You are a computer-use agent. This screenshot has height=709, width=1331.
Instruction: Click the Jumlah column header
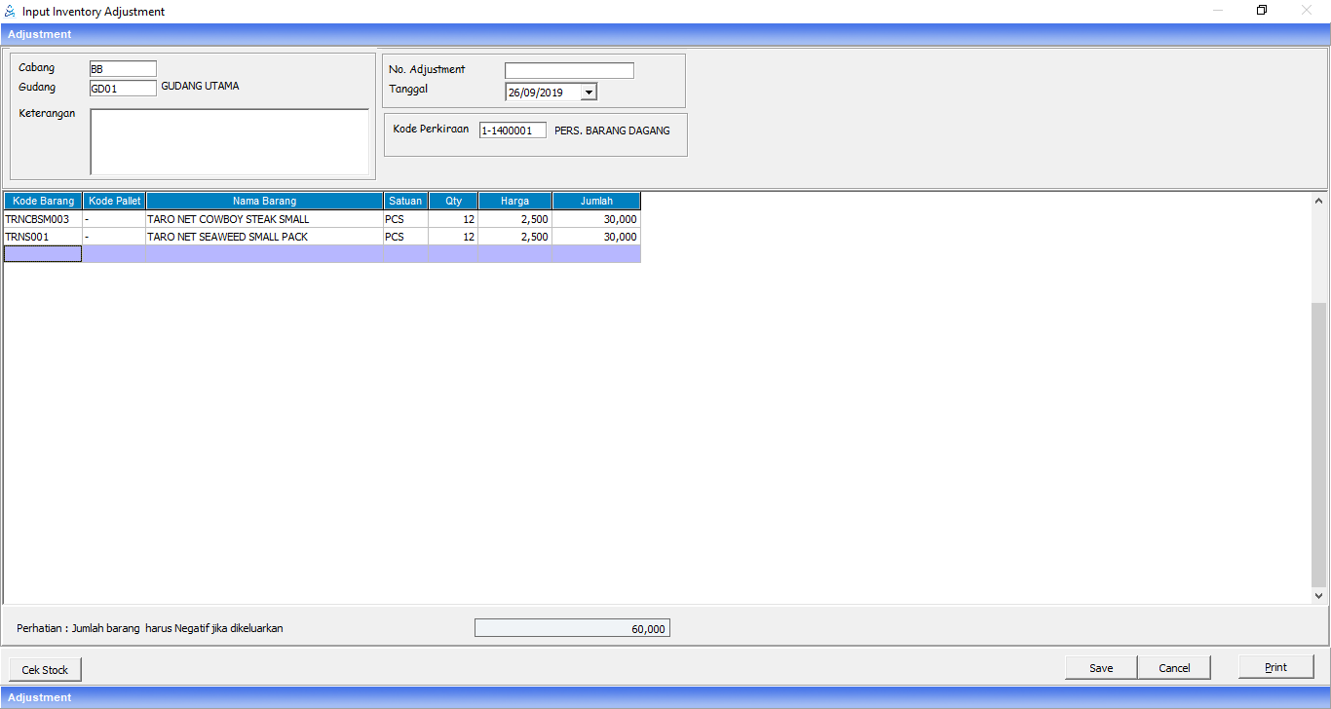click(x=596, y=201)
